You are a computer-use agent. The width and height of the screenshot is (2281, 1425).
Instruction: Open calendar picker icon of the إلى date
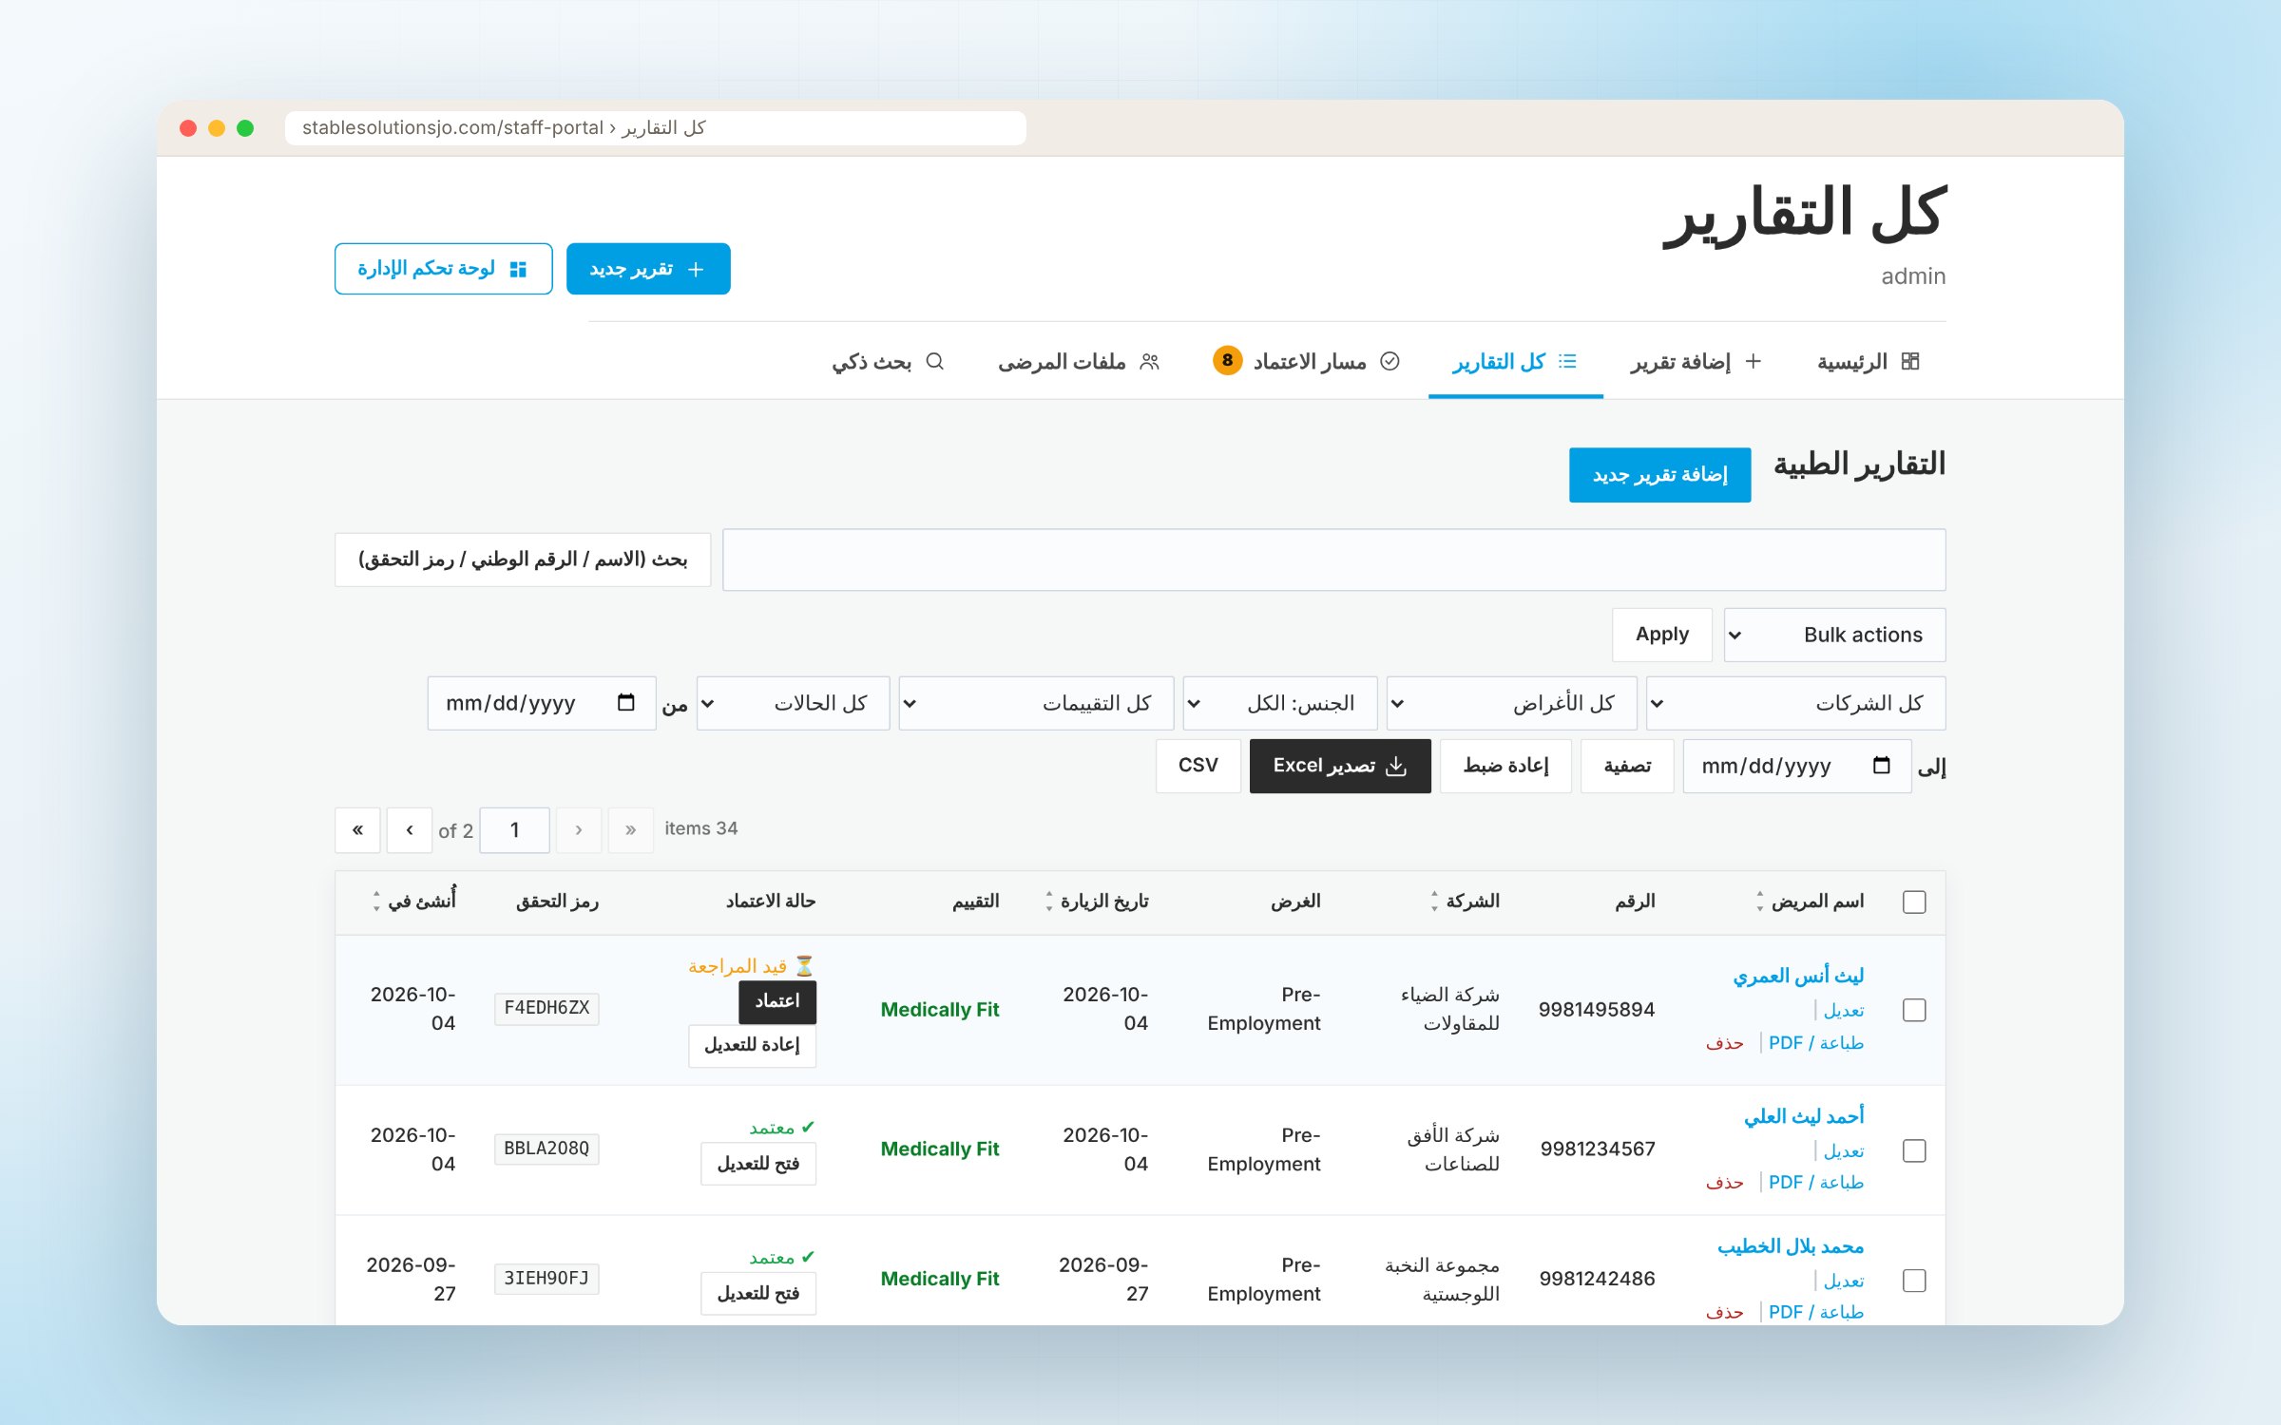[1881, 765]
